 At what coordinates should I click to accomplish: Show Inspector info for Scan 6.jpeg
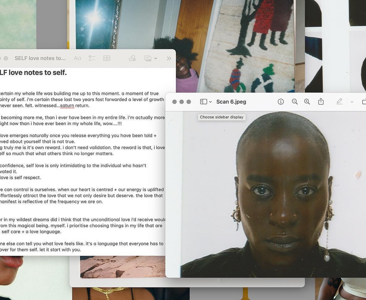(281, 102)
